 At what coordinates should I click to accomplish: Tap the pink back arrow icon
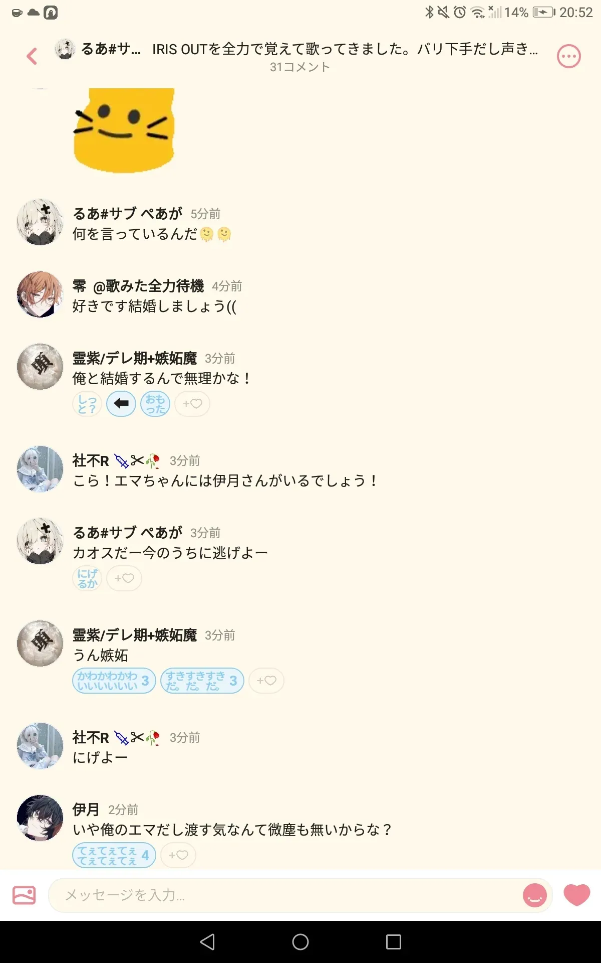tap(32, 56)
